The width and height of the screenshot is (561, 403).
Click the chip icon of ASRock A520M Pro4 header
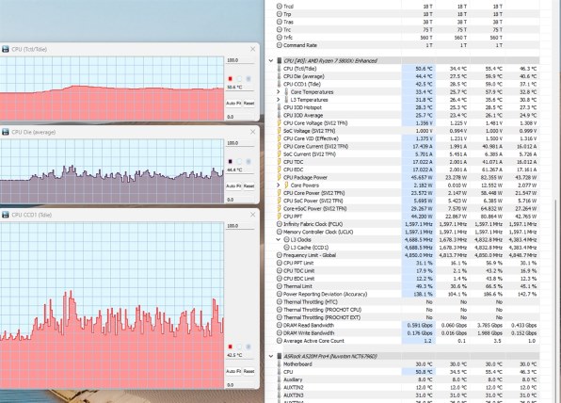coord(280,357)
